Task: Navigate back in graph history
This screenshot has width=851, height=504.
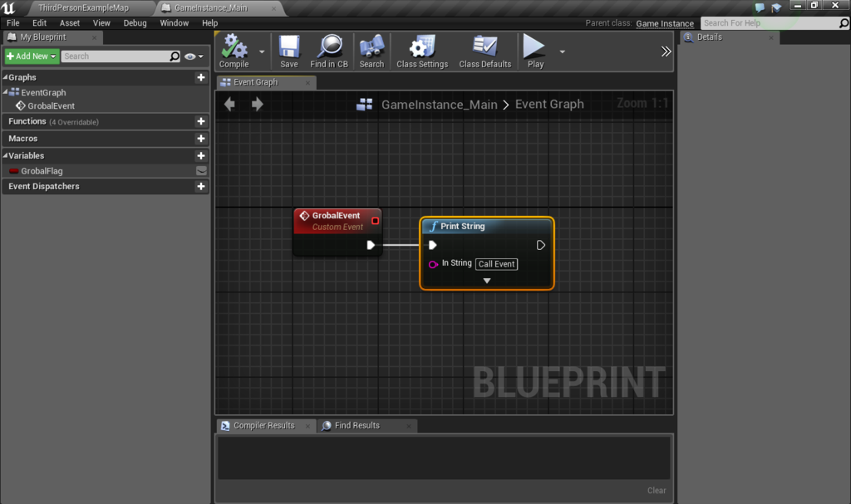Action: click(229, 104)
